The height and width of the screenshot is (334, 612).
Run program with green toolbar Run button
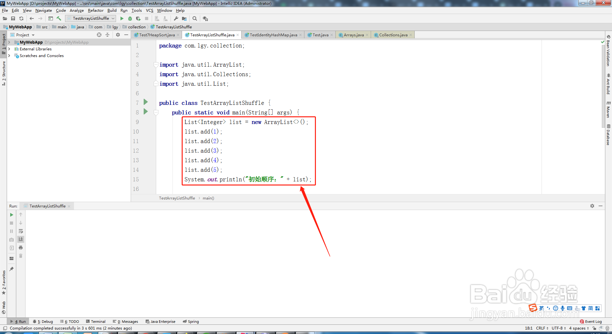122,18
